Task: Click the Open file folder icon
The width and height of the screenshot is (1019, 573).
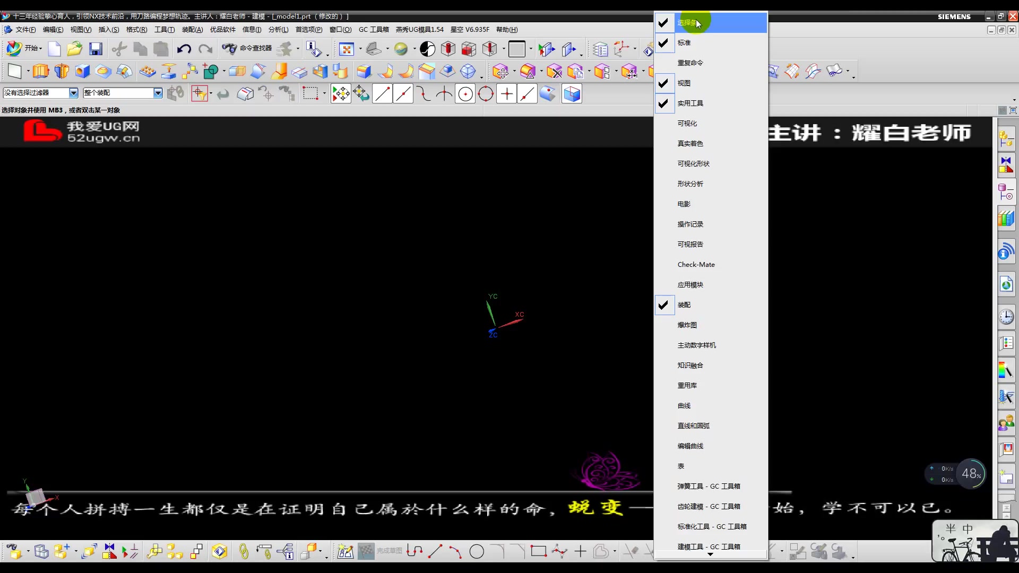Action: coord(74,49)
